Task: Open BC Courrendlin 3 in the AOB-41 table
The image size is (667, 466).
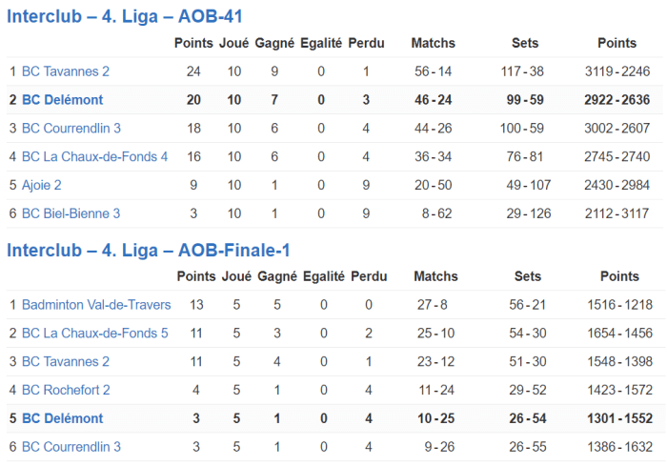Action: click(x=71, y=129)
